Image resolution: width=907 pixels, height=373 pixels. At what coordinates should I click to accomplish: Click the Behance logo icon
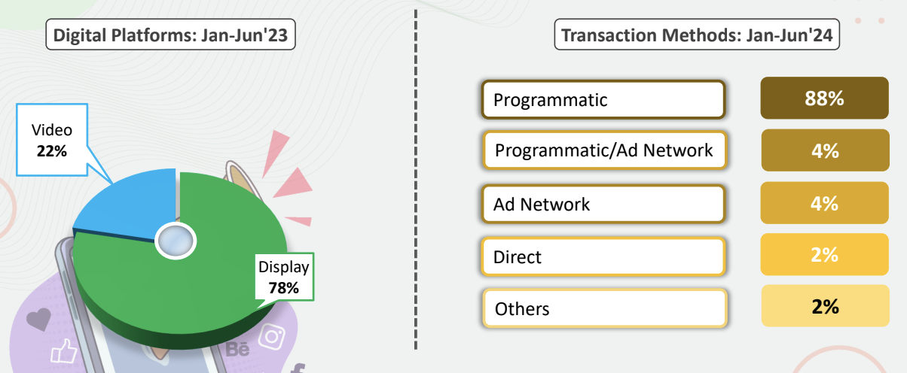238,350
